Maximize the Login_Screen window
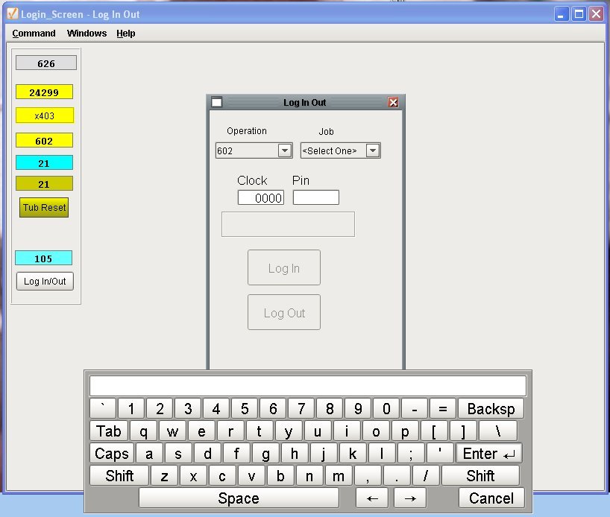 click(579, 14)
